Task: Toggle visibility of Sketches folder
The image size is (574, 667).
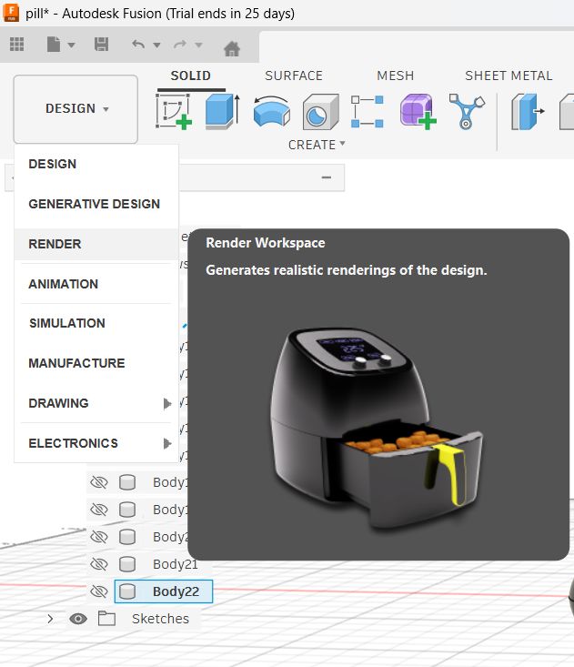Action: [78, 619]
